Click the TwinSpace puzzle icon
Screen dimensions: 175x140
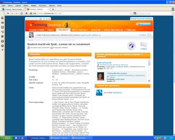[x=99, y=92]
